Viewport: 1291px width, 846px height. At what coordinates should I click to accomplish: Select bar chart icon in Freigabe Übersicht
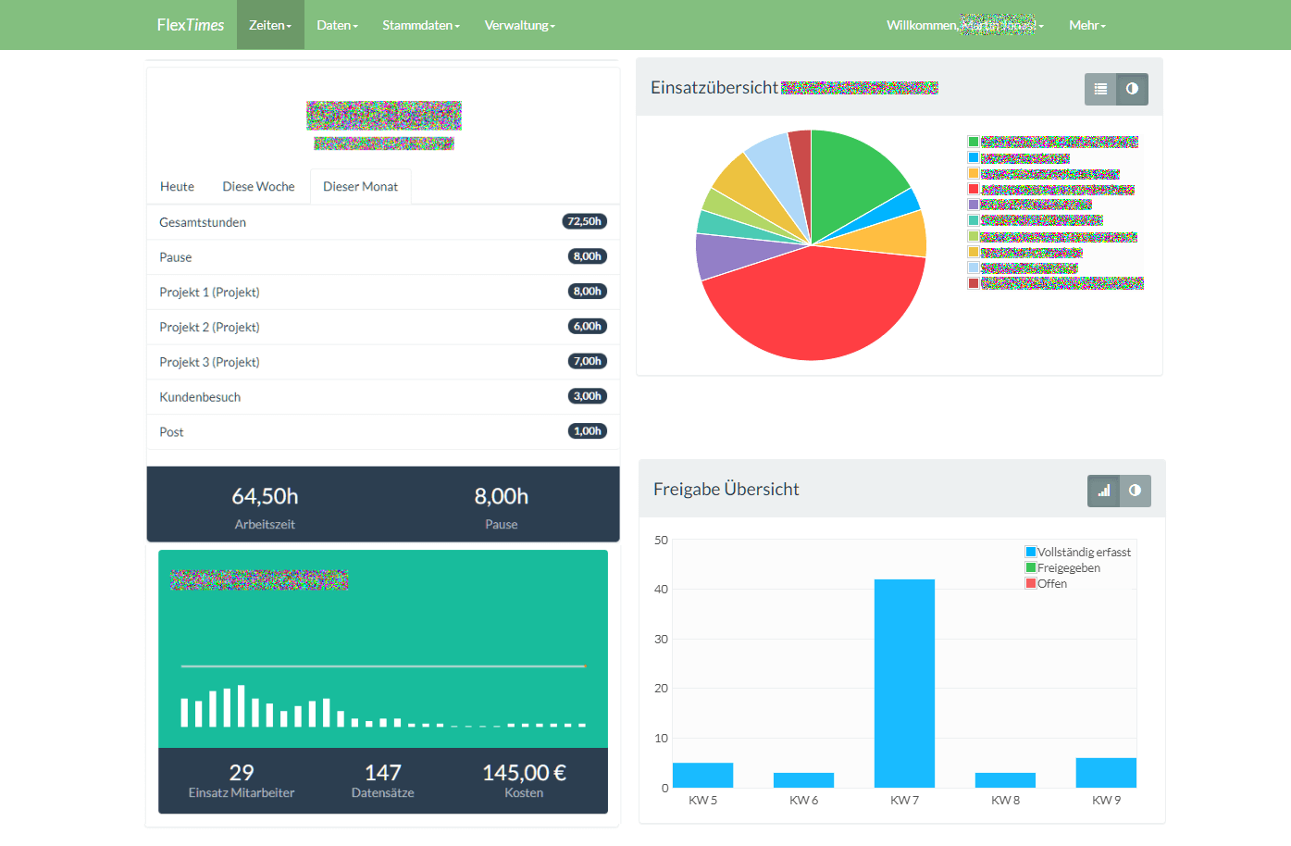point(1103,491)
